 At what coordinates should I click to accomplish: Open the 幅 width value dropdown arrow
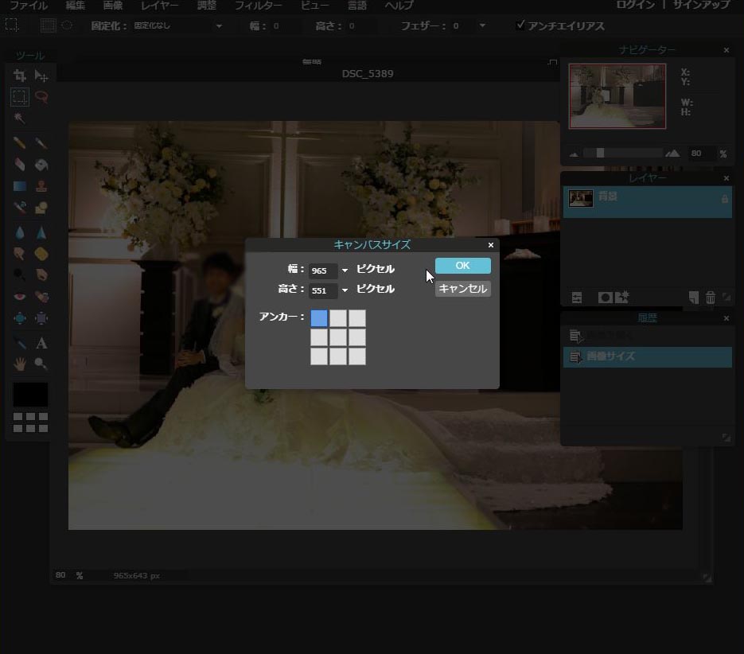pyautogui.click(x=345, y=271)
